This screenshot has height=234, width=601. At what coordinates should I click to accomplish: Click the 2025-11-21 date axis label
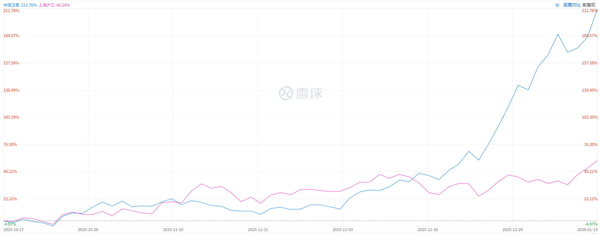tap(258, 229)
